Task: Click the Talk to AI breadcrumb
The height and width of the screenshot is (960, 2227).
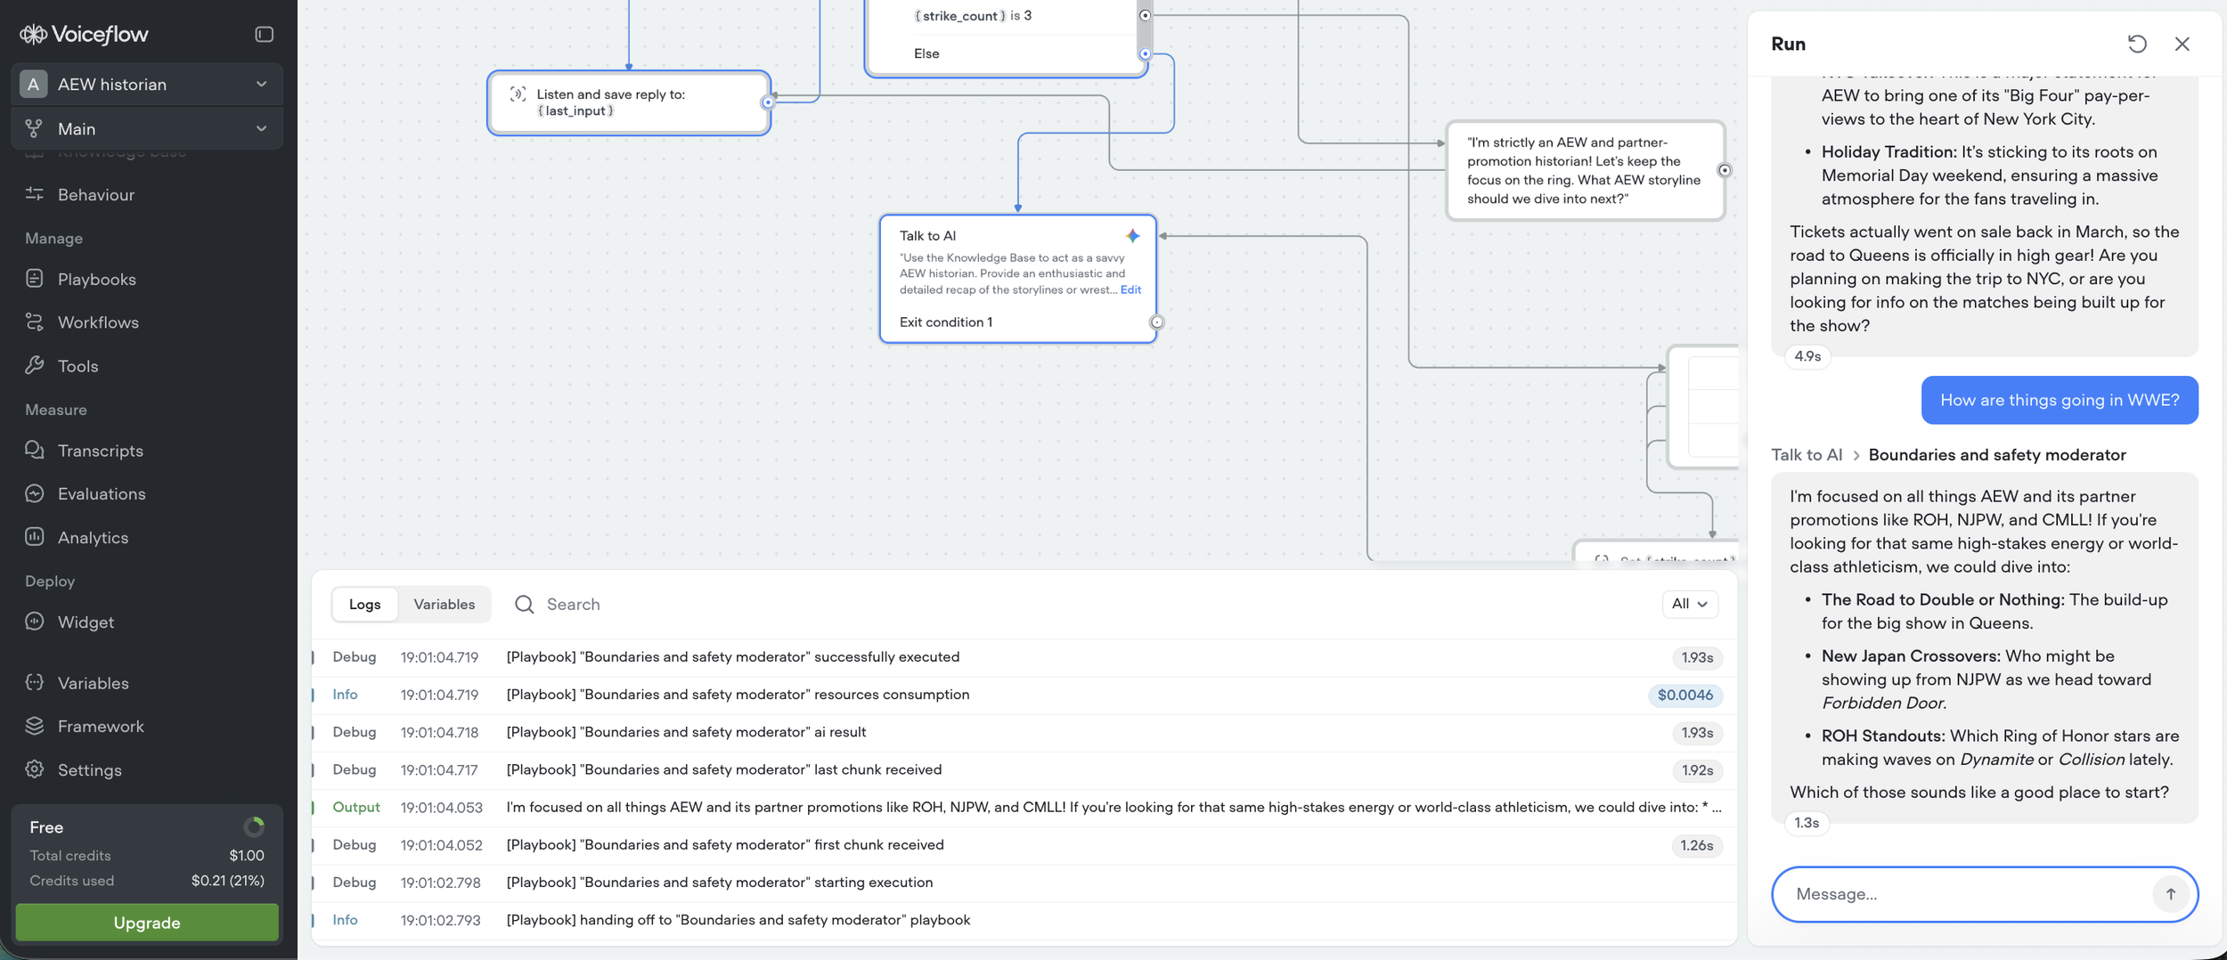Action: point(1807,455)
